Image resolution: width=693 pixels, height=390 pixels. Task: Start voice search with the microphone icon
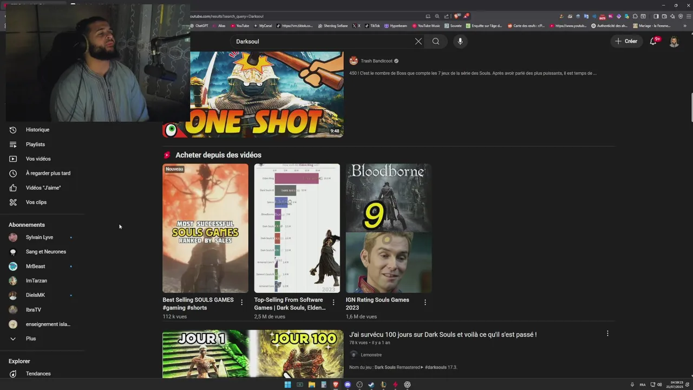point(460,41)
